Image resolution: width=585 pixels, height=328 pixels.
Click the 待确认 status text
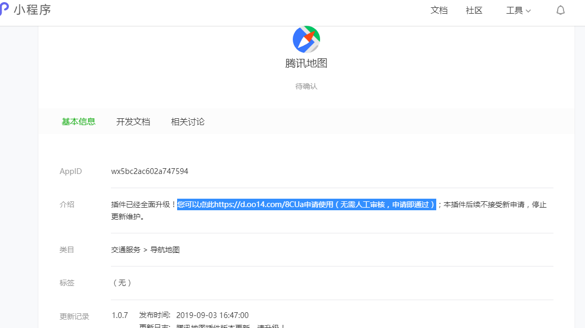(x=306, y=86)
